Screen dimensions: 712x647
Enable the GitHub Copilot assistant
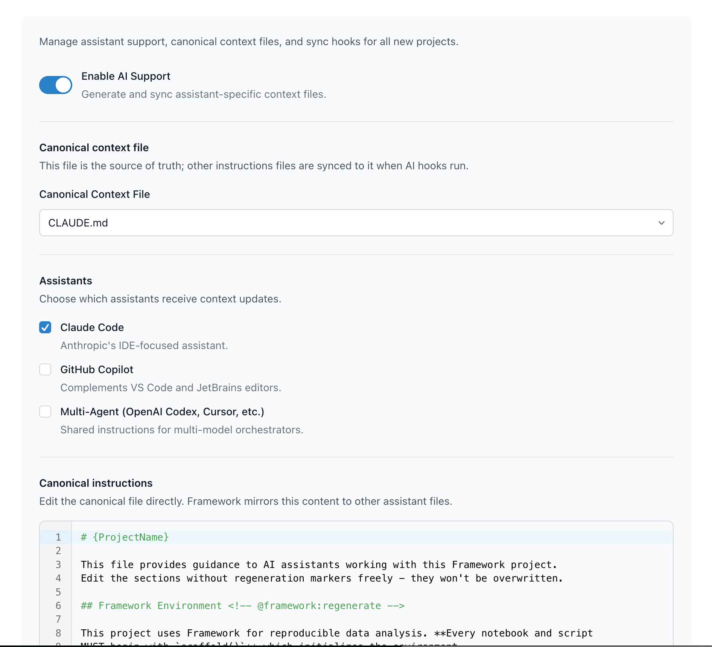[45, 370]
